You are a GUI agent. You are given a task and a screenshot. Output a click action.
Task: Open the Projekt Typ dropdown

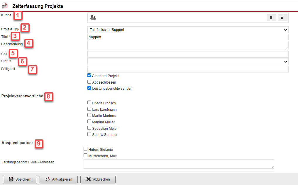(188, 30)
